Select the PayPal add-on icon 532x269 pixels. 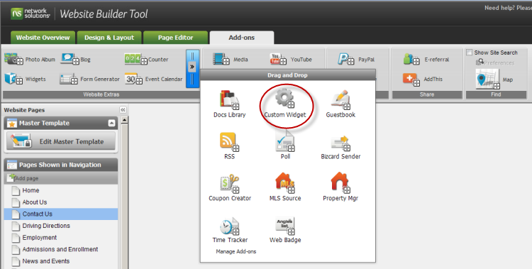(x=346, y=59)
